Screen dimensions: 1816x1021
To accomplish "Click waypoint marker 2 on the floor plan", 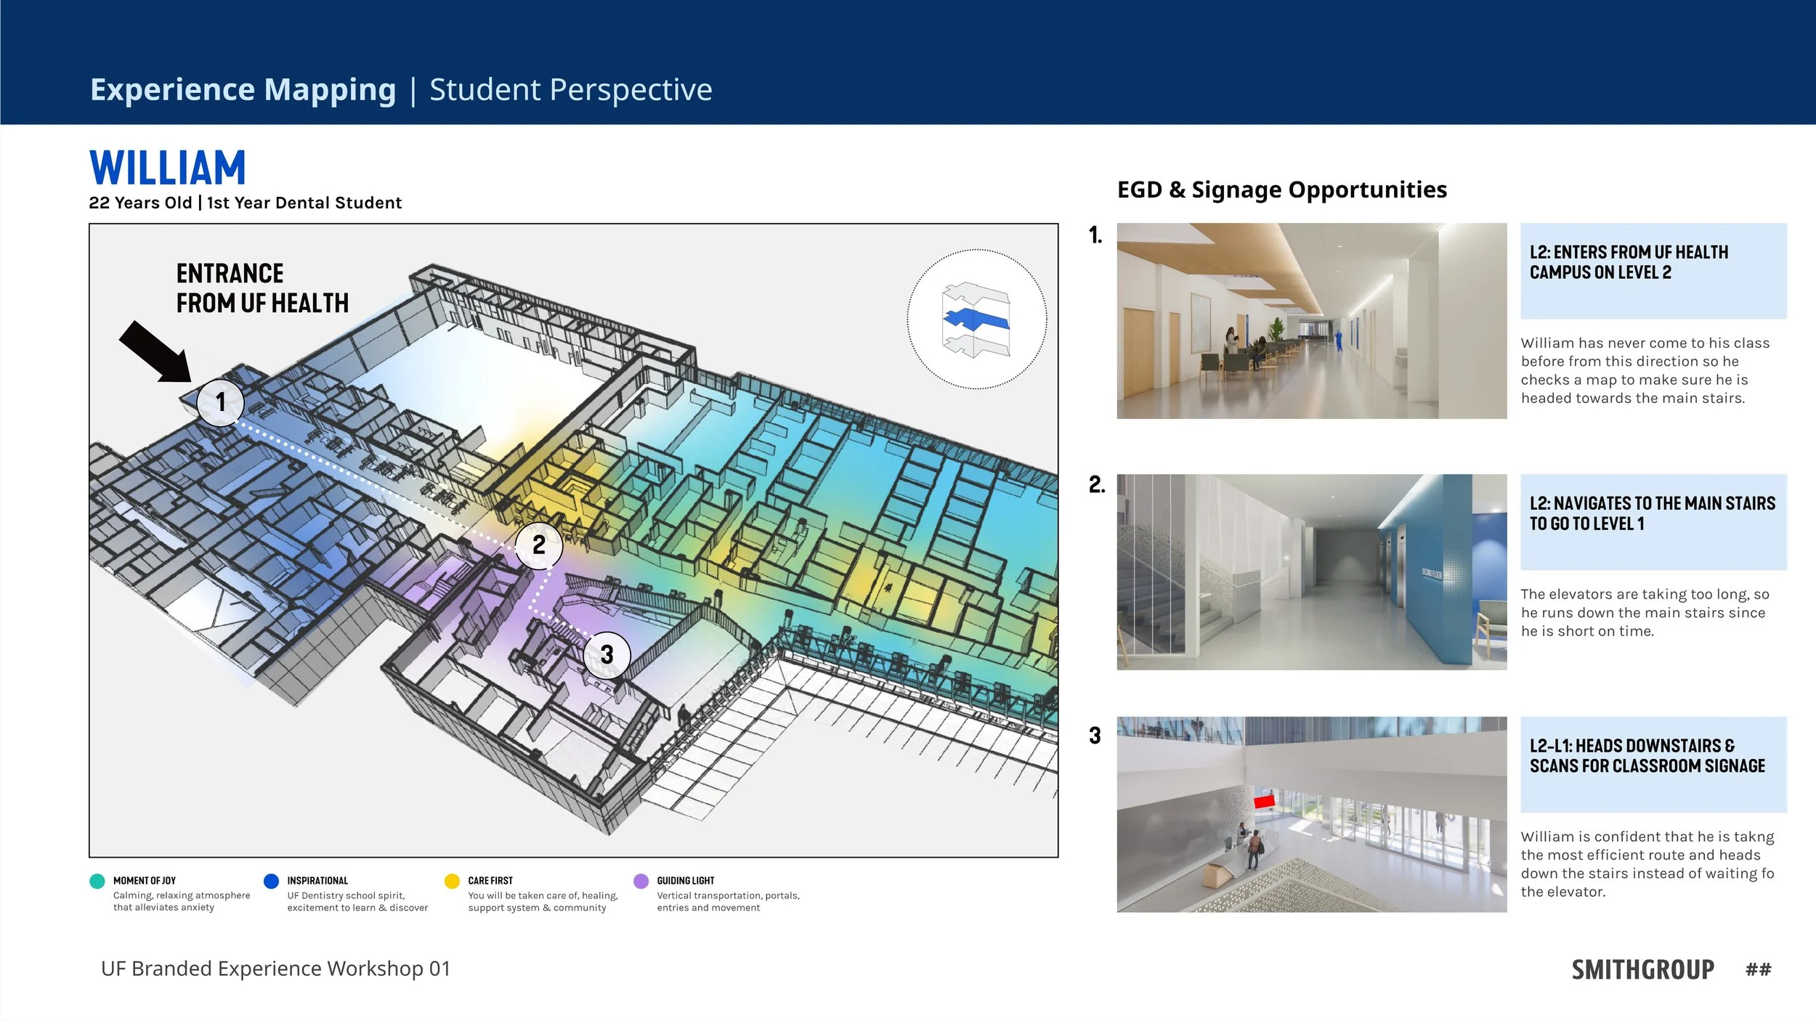I will [538, 545].
